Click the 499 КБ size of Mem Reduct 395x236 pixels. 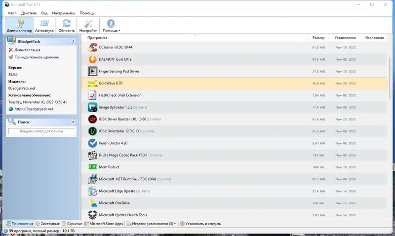318,167
